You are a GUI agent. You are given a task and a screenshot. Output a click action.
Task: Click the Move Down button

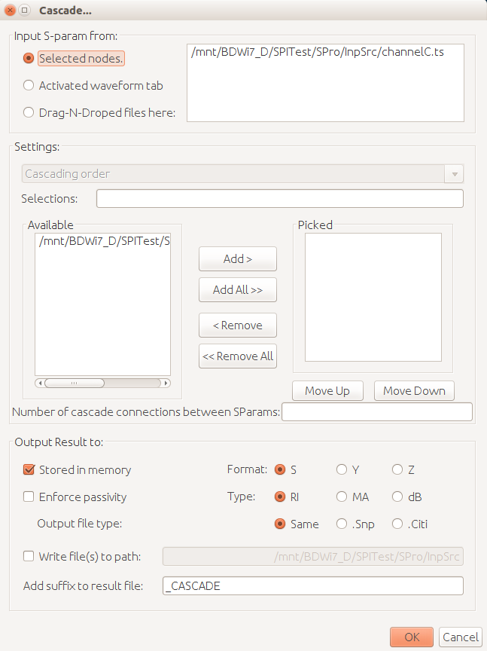click(x=414, y=390)
